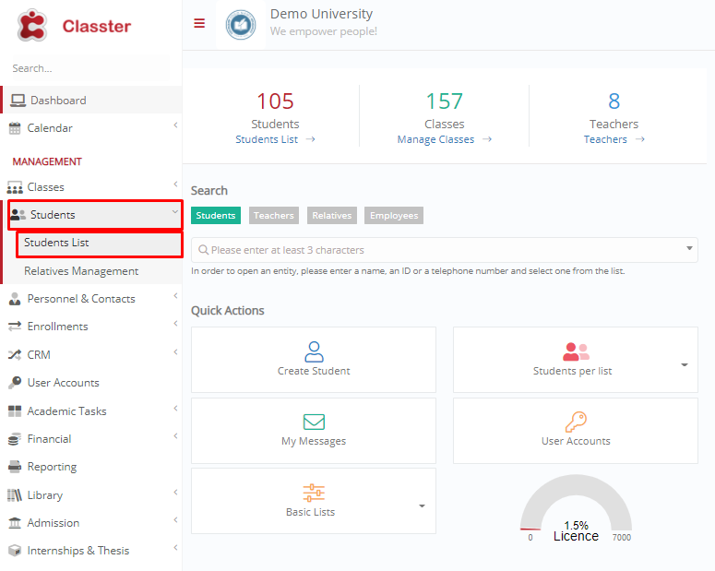Click the 157 classes count
Viewport: 715px width, 571px height.
click(444, 101)
